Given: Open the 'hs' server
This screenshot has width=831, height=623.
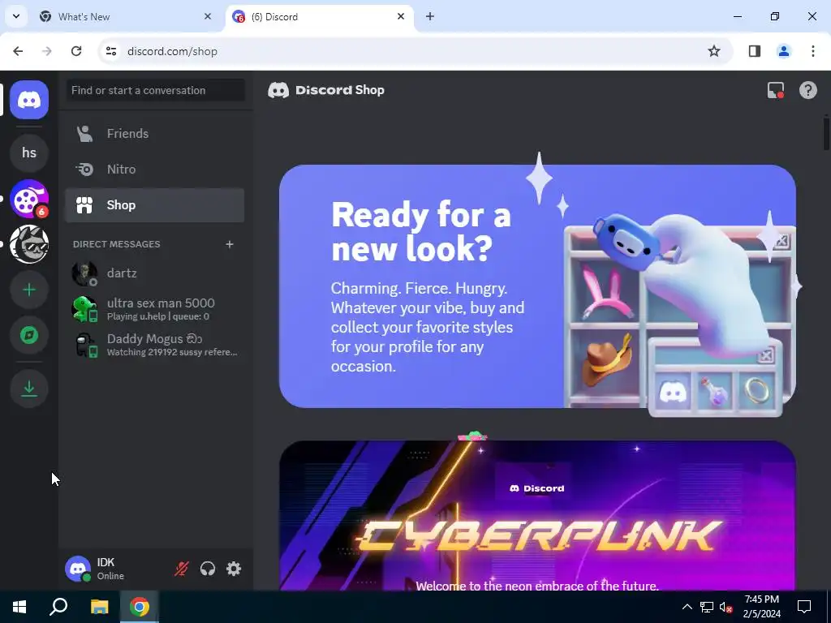Looking at the screenshot, I should point(29,153).
